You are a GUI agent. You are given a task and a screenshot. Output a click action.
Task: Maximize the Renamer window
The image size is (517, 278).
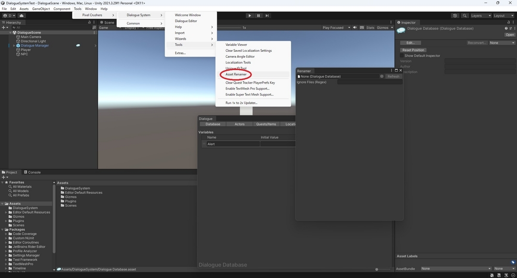pos(396,71)
